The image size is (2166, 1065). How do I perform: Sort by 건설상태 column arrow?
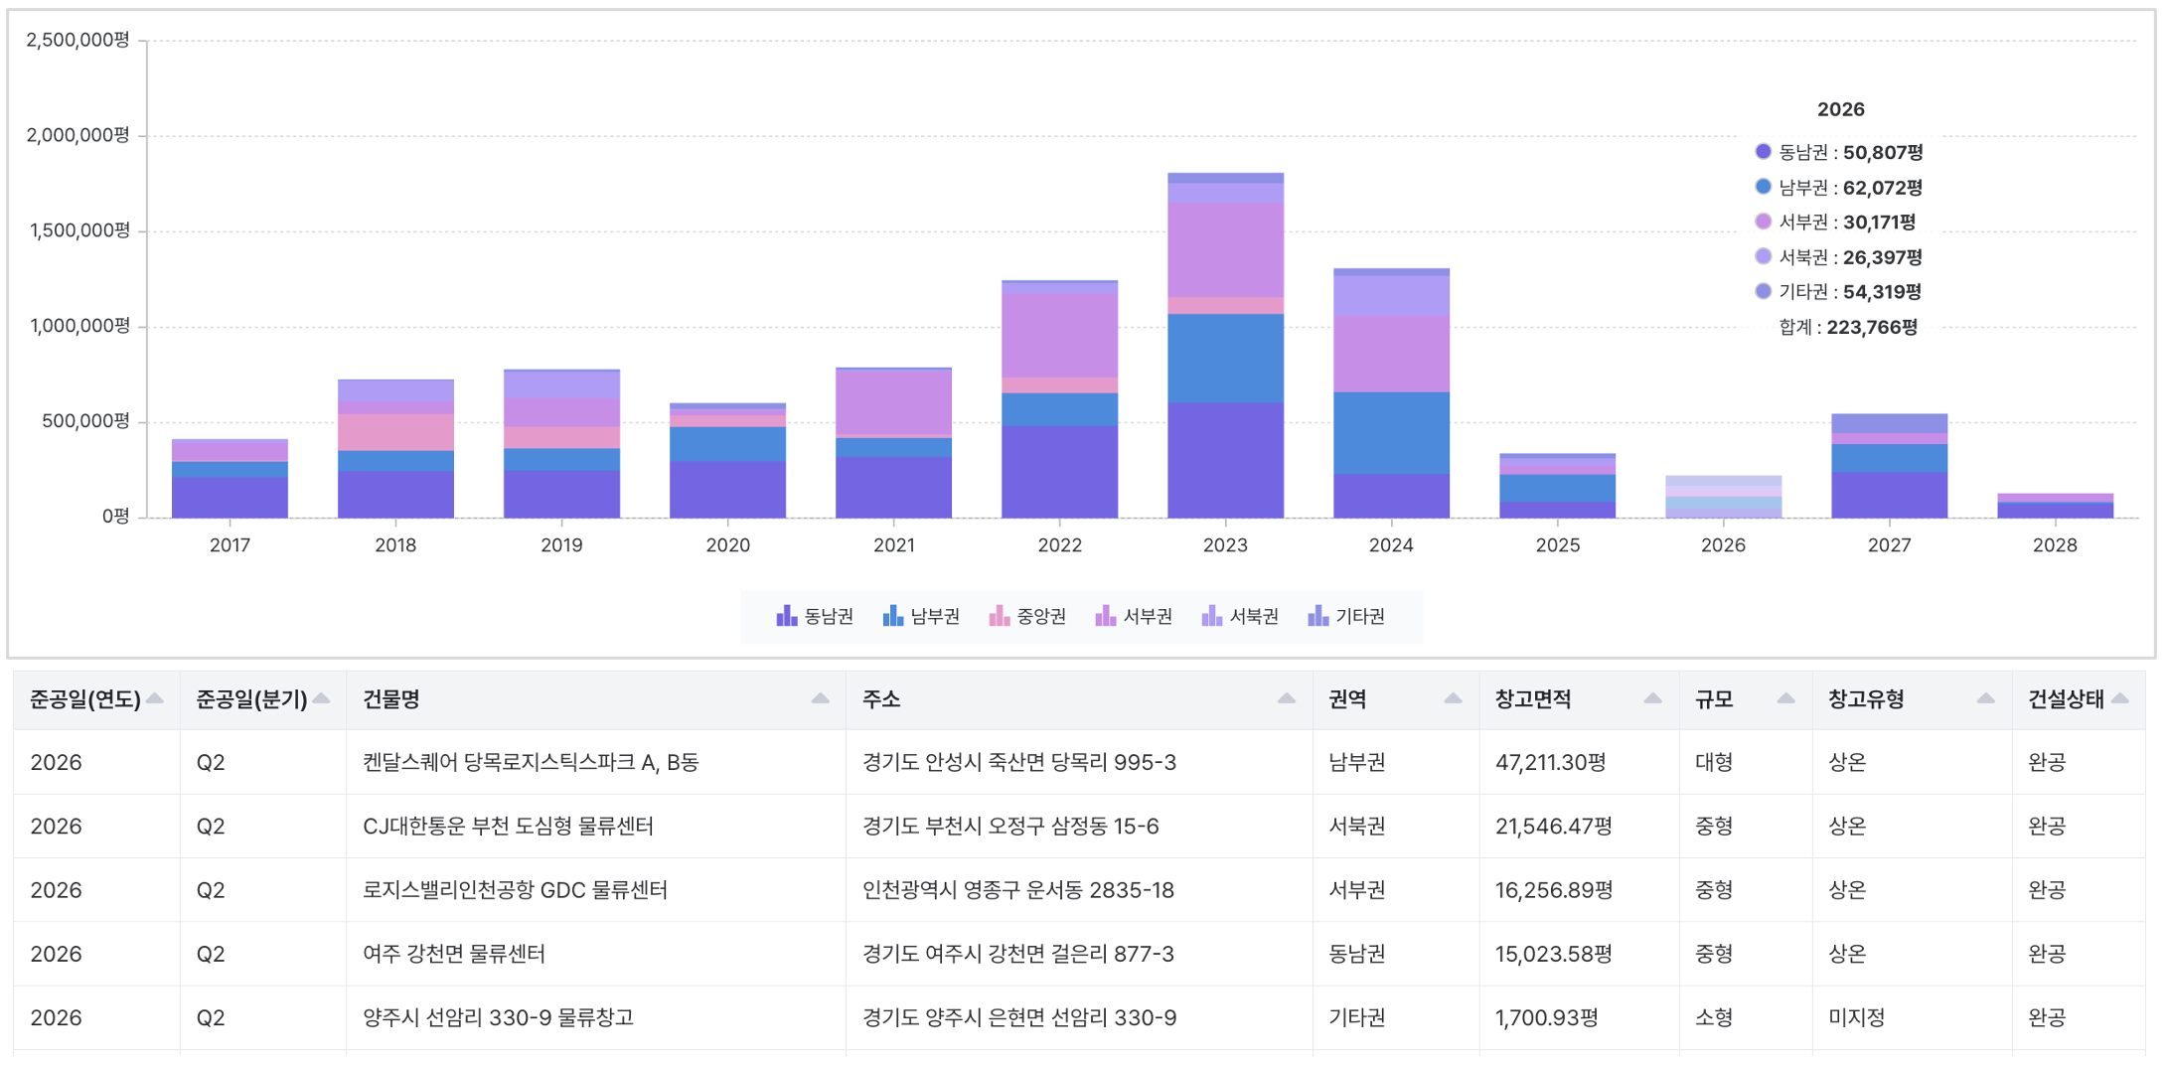click(2119, 698)
